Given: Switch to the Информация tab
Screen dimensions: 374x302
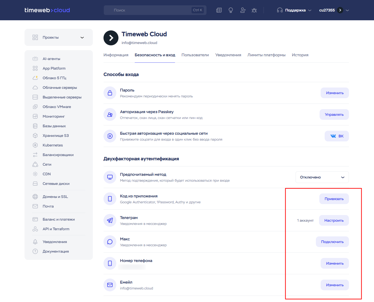Looking at the screenshot, I should click(116, 55).
